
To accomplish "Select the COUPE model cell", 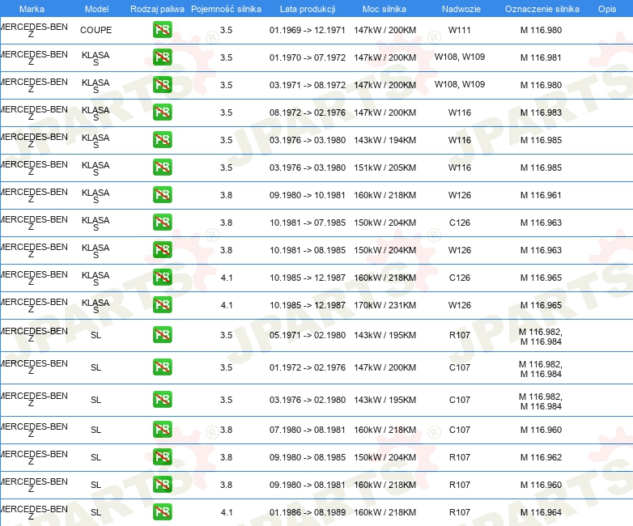I will pyautogui.click(x=96, y=30).
